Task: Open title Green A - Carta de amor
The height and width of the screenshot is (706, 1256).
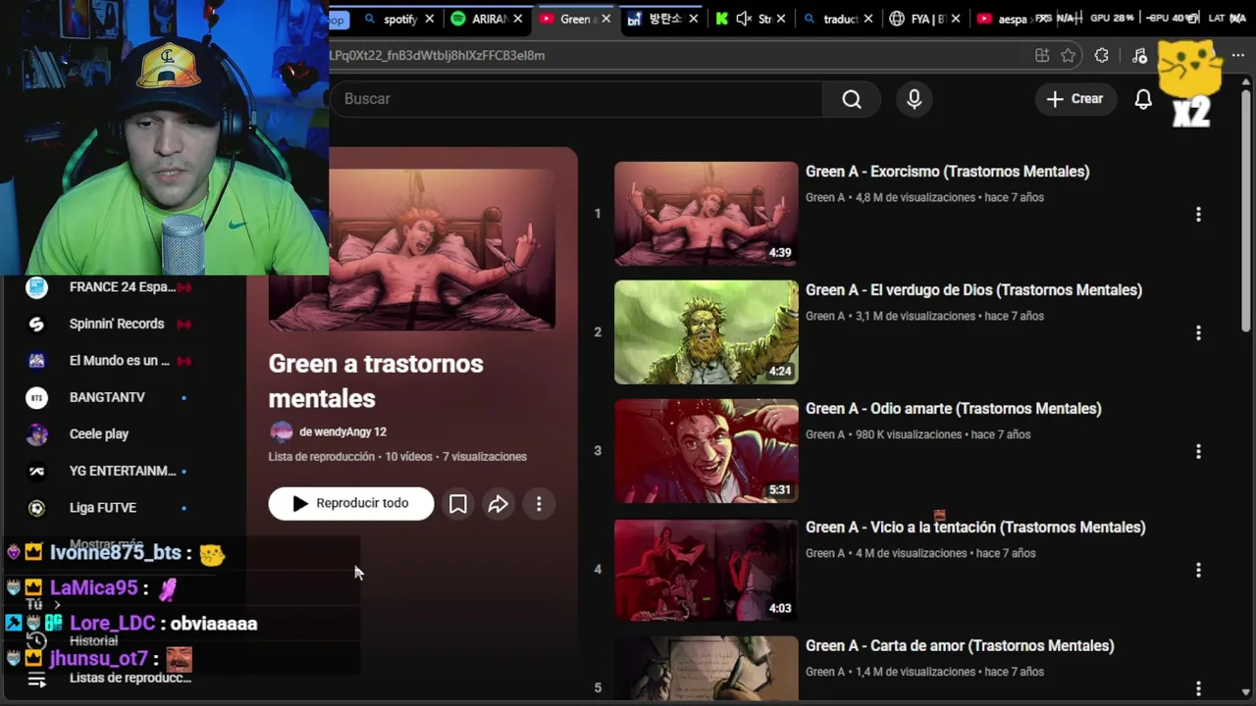Action: pos(960,646)
